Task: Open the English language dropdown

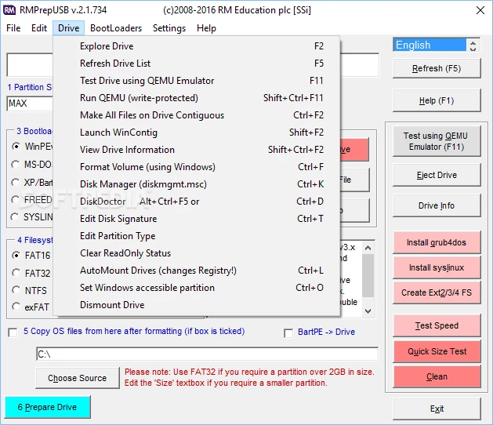Action: pyautogui.click(x=437, y=45)
